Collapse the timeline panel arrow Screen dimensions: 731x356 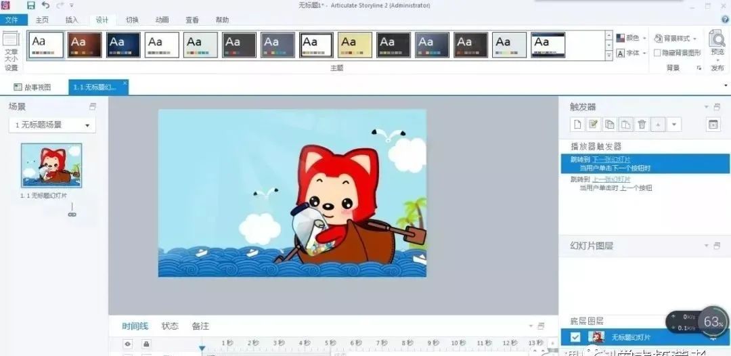pyautogui.click(x=531, y=326)
